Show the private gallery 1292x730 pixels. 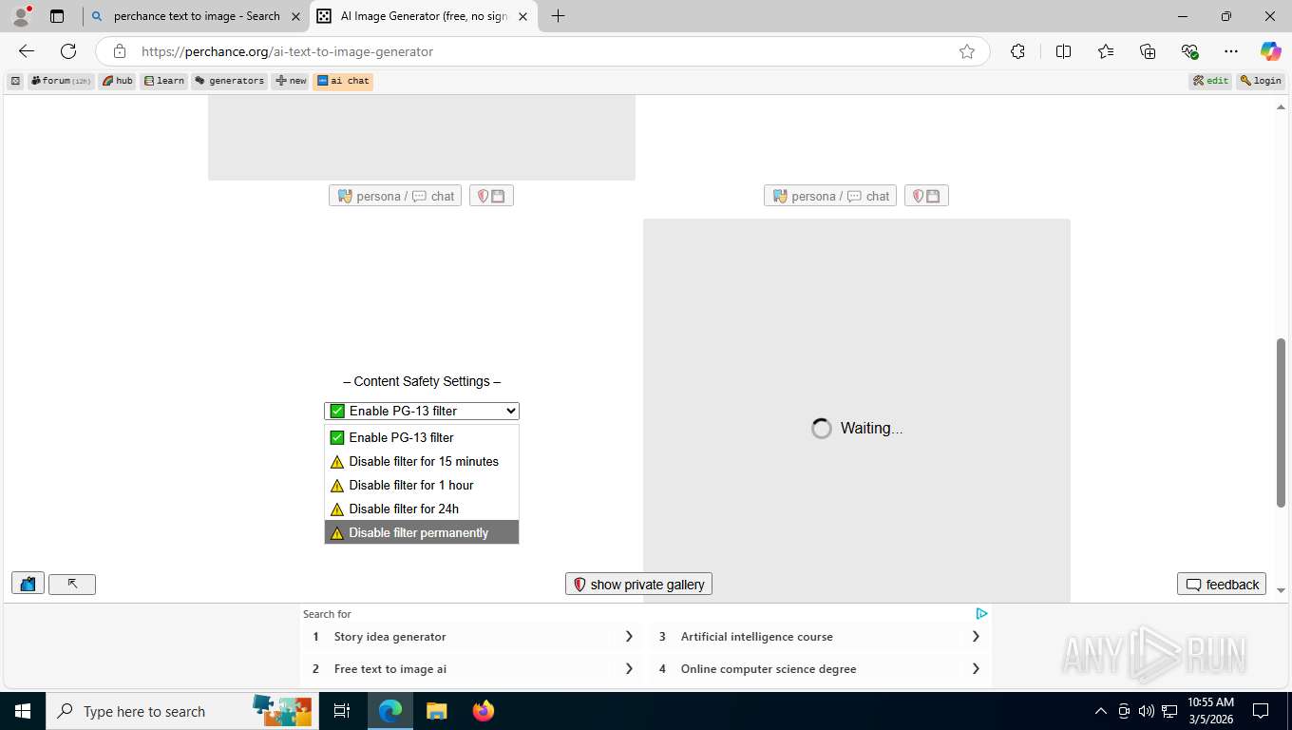(x=638, y=584)
